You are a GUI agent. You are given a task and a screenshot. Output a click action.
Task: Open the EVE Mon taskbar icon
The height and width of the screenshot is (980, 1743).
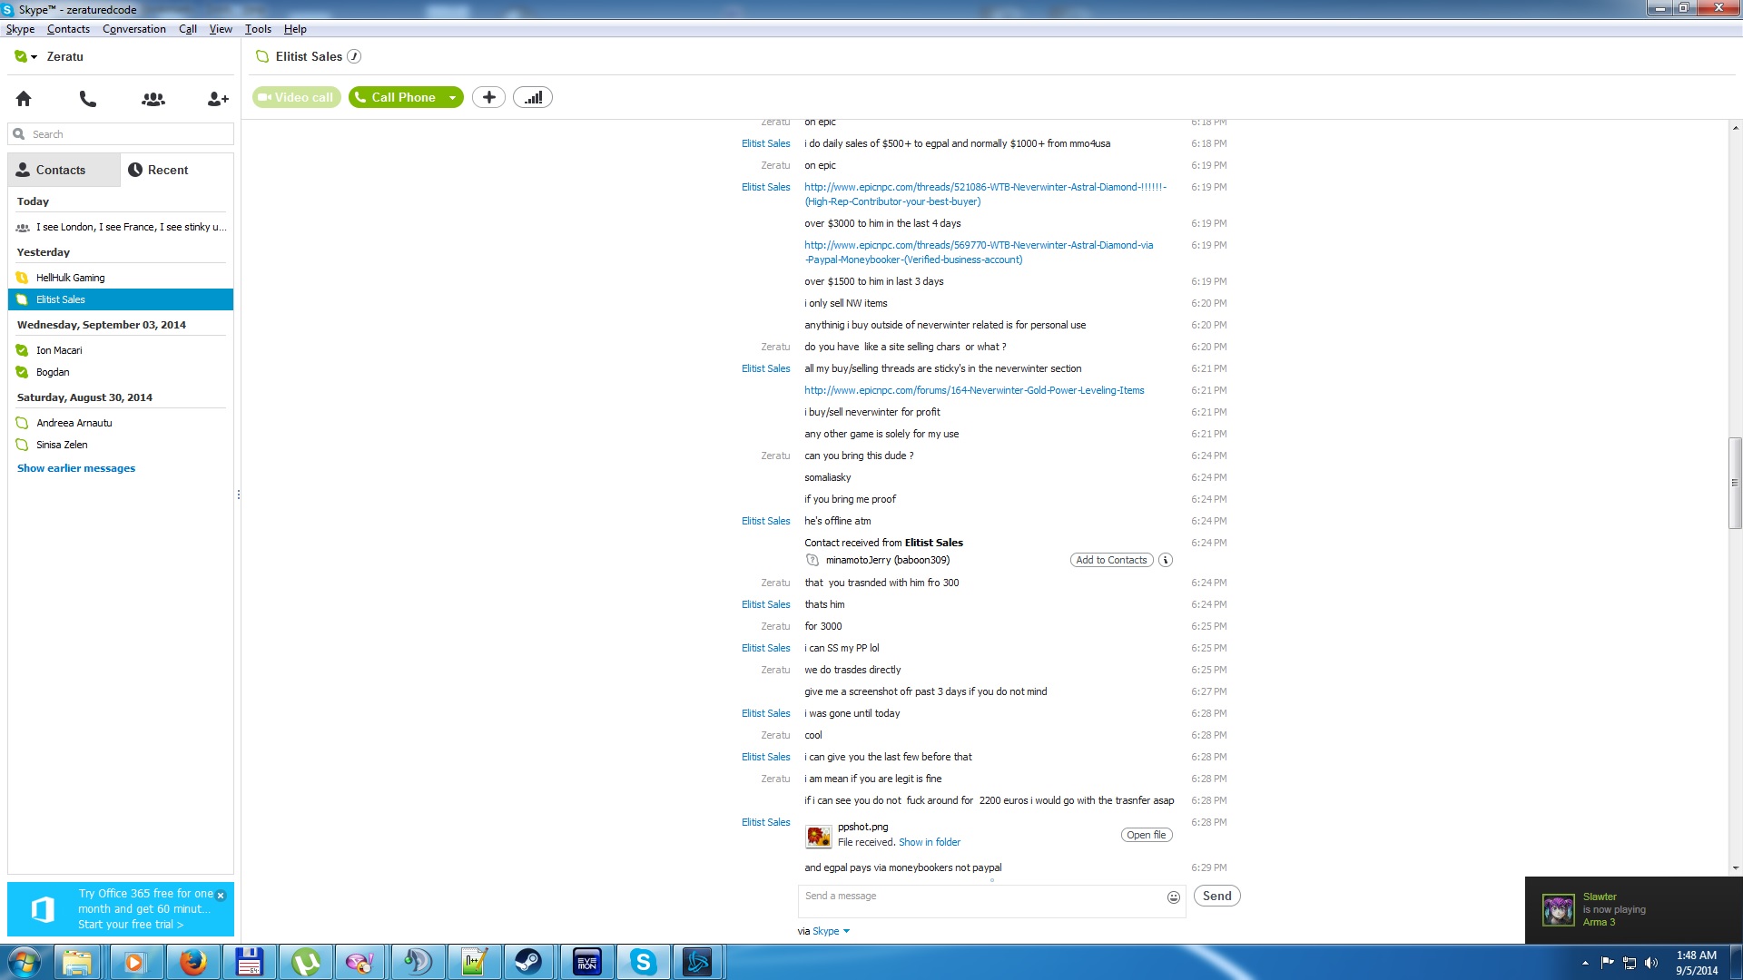(x=586, y=962)
